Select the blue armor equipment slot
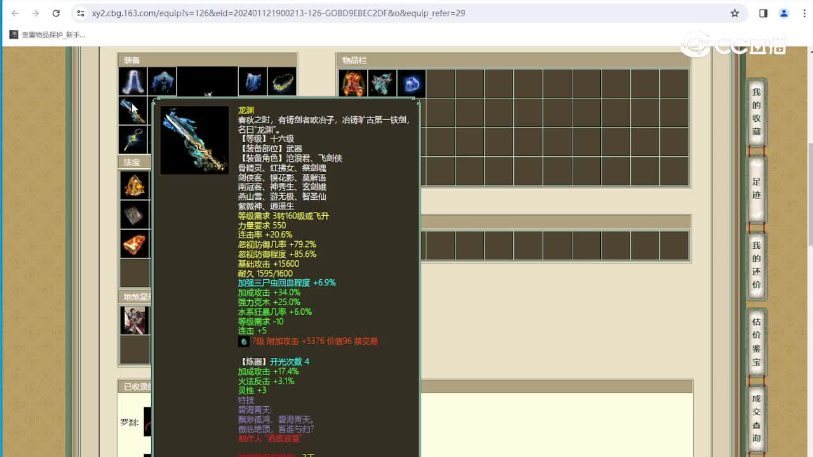Screen dimensions: 813x457 point(253,81)
